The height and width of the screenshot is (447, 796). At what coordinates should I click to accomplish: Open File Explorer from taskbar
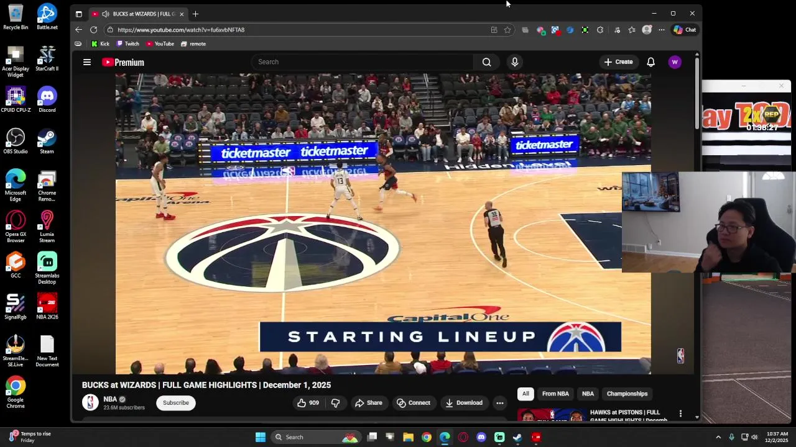[x=408, y=437]
